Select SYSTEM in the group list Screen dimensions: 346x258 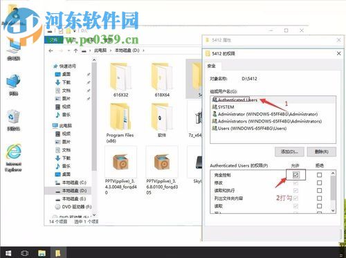click(x=273, y=107)
